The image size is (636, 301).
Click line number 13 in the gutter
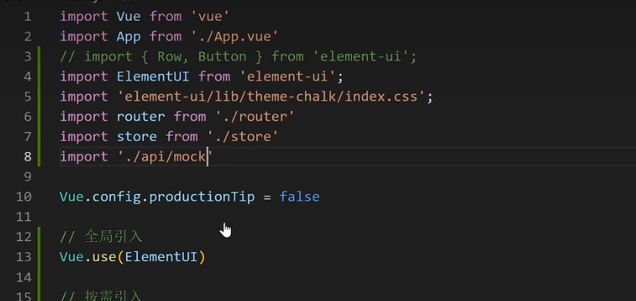24,257
